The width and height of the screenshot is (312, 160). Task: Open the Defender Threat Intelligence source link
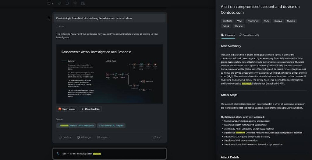(76, 126)
